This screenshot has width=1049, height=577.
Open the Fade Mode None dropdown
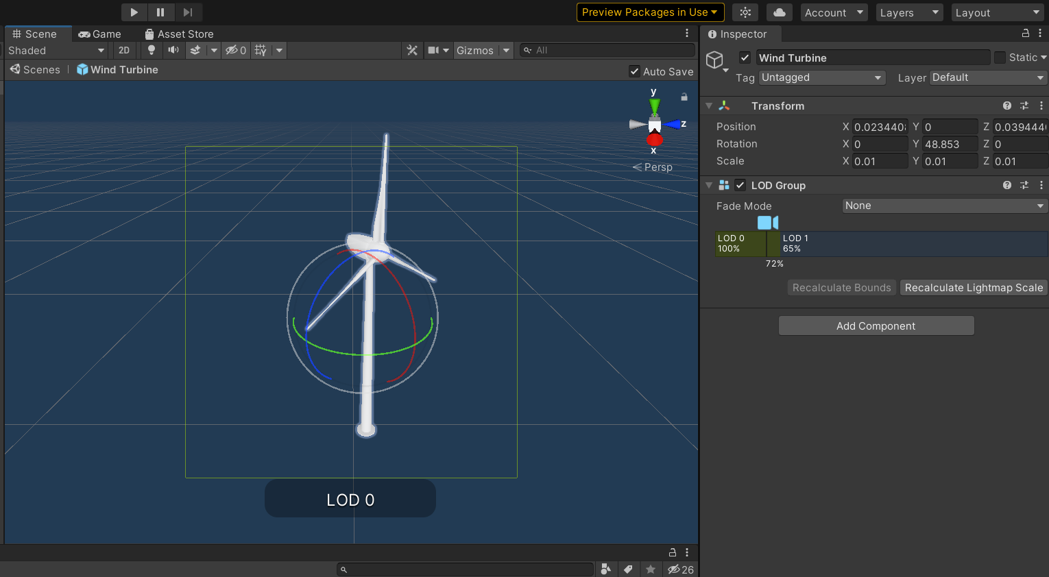pos(945,206)
